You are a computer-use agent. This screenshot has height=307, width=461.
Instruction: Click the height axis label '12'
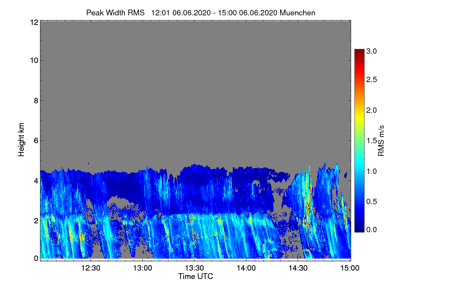point(33,22)
